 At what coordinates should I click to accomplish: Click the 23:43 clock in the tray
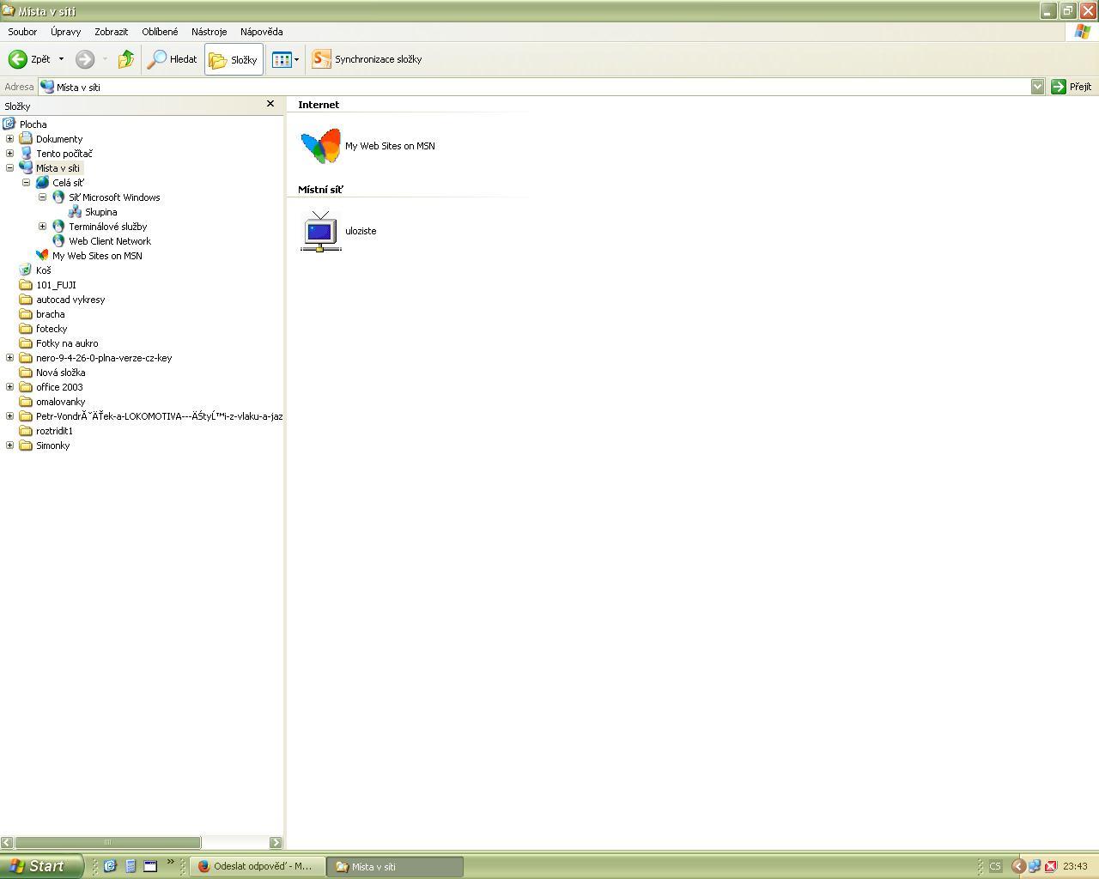click(x=1075, y=866)
